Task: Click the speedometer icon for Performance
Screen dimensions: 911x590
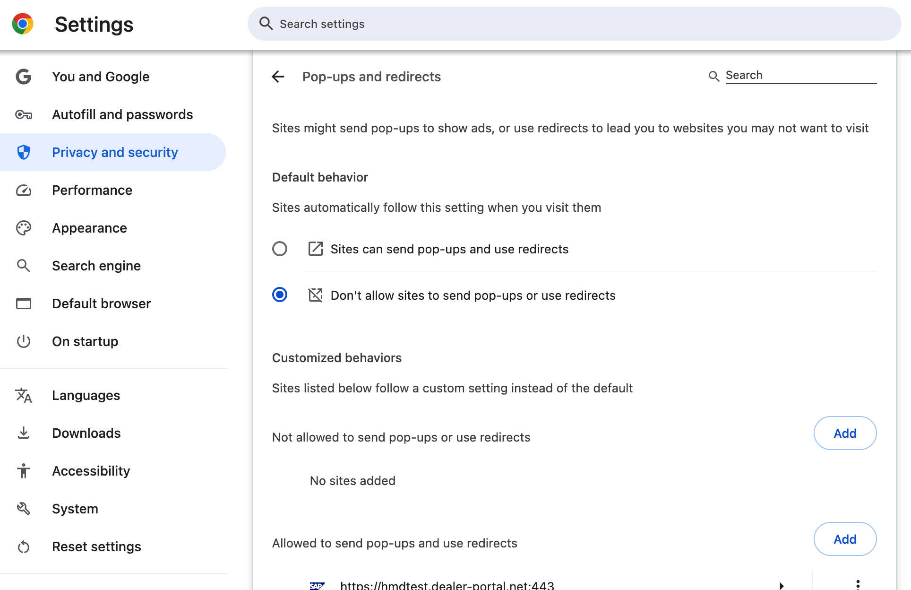Action: (23, 190)
